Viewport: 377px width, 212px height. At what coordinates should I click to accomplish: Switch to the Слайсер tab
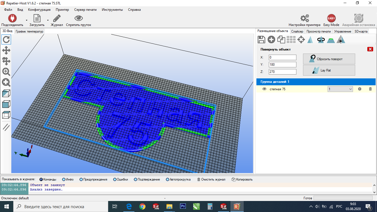pyautogui.click(x=297, y=31)
